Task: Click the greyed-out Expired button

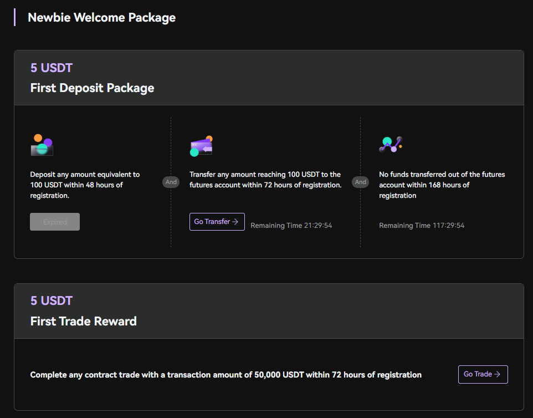Action: tap(55, 222)
